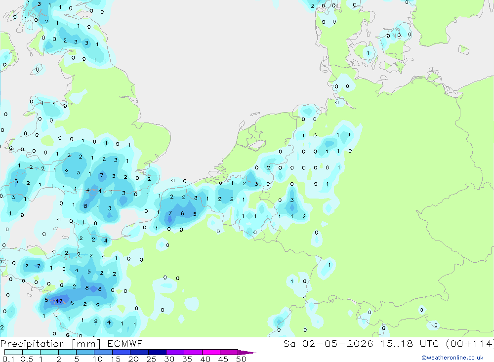
Task: Select the 2–5 mm legend color box
Action: coord(67,352)
